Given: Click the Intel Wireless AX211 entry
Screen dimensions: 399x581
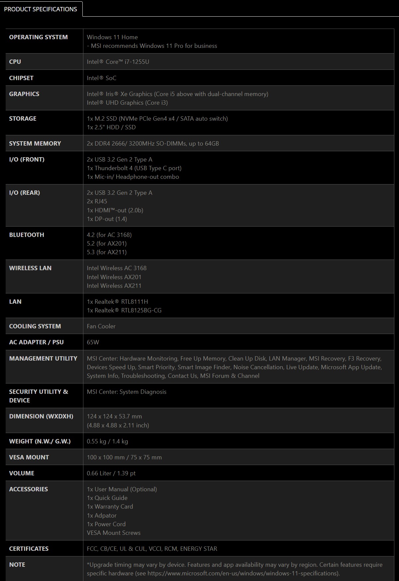Looking at the screenshot, I should pyautogui.click(x=114, y=286).
